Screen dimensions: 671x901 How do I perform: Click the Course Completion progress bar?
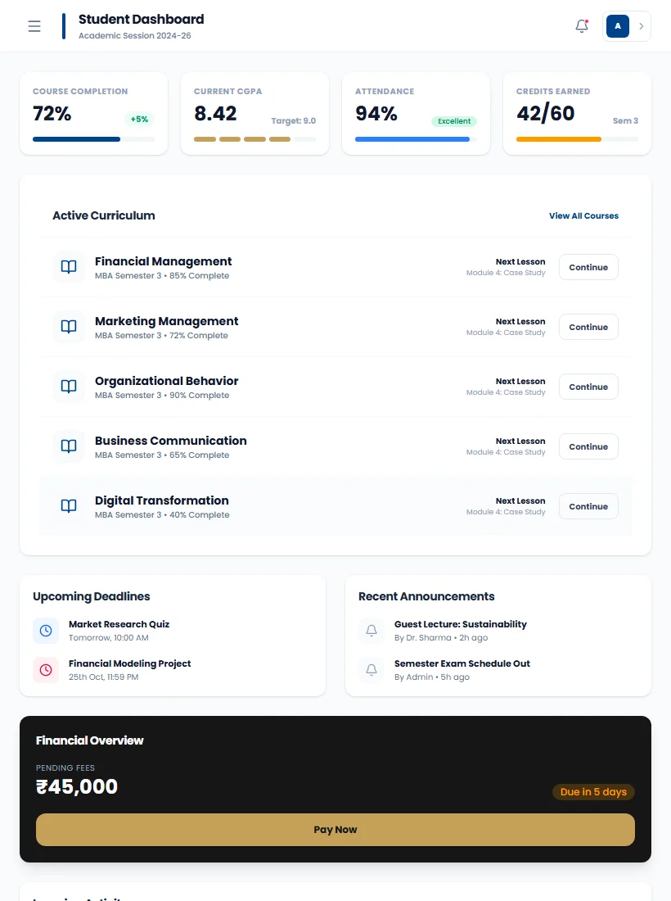93,139
